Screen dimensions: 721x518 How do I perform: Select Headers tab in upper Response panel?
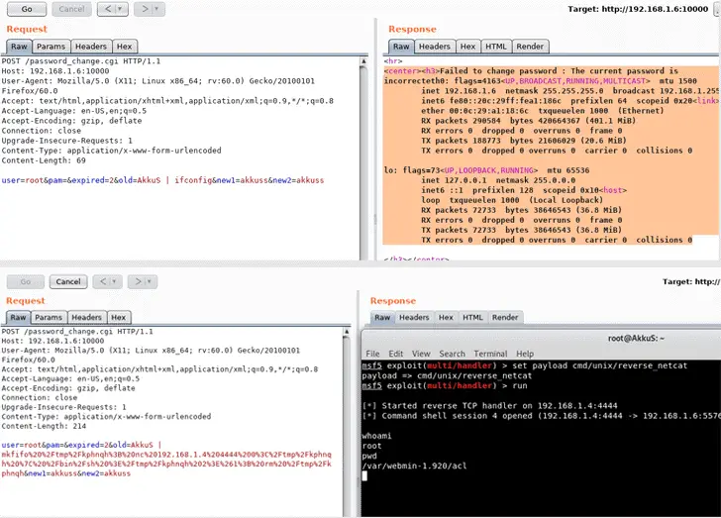click(x=434, y=47)
